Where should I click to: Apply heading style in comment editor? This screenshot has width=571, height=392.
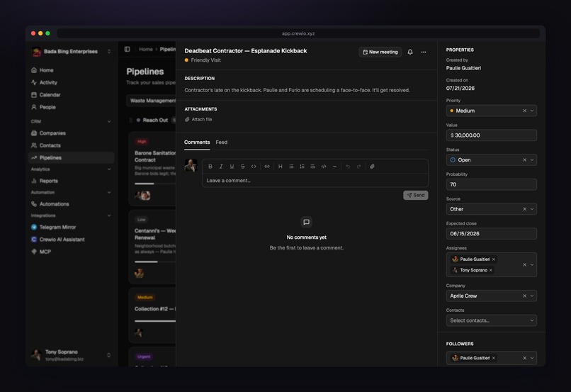point(281,167)
